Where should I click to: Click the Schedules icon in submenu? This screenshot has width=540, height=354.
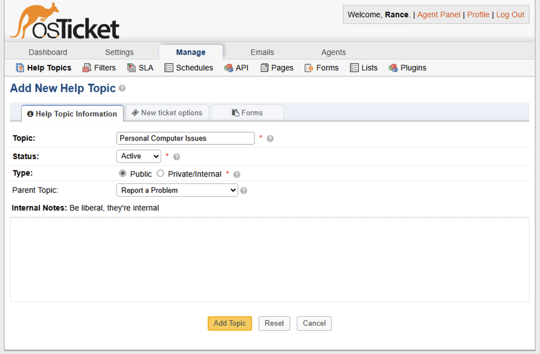click(169, 68)
